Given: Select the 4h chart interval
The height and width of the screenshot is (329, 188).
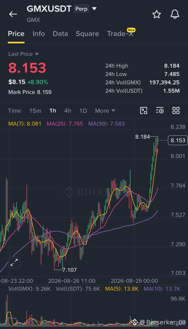Looking at the screenshot, I should point(68,111).
